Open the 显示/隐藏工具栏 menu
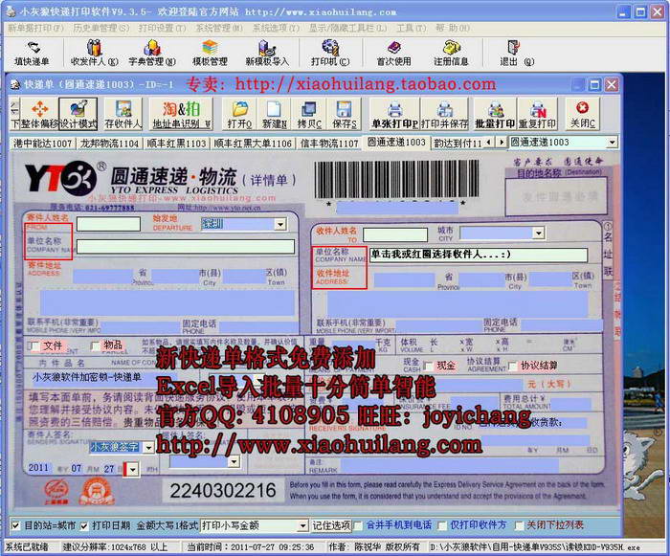The height and width of the screenshot is (556, 670). [347, 28]
